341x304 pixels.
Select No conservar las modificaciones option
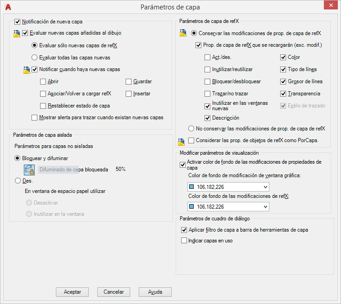(191, 129)
